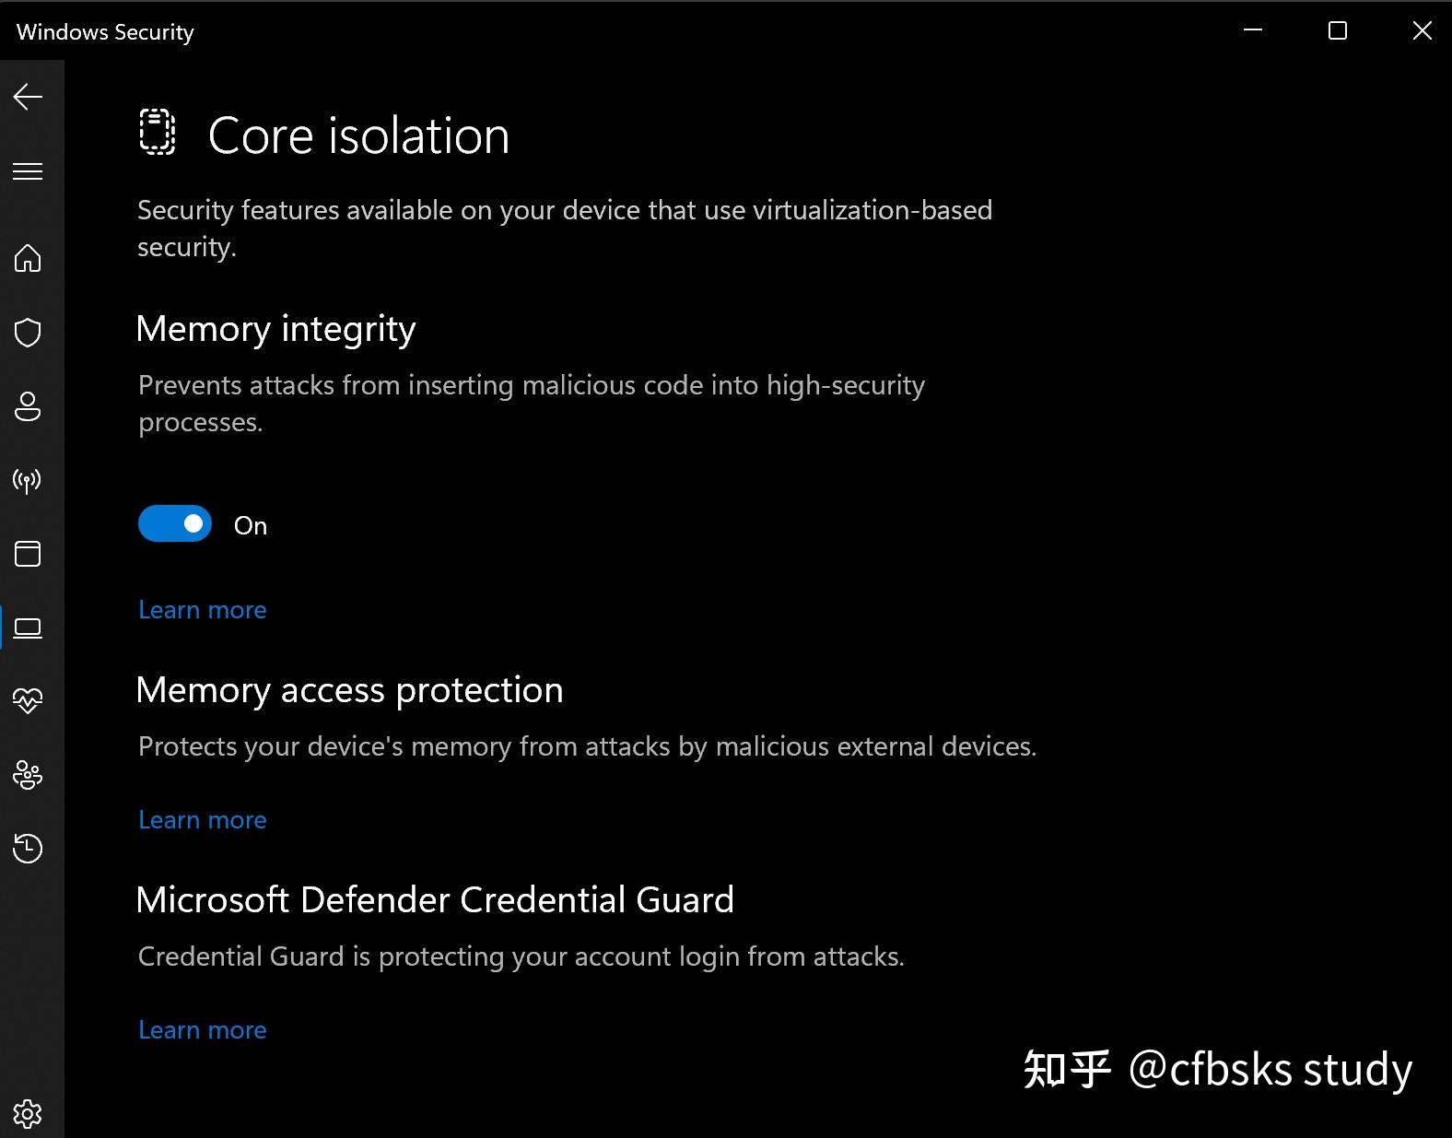Open Learn more under Memory access protection
This screenshot has width=1452, height=1138.
[202, 819]
